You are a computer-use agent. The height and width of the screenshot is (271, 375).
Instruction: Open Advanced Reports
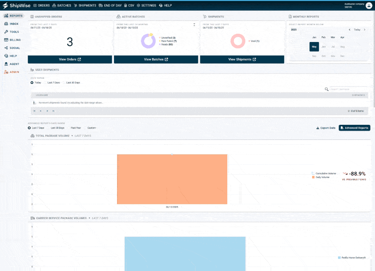354,128
